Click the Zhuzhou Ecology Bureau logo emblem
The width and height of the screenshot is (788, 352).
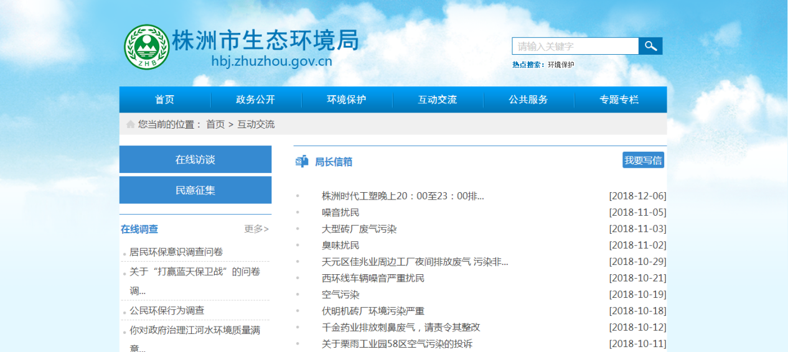(x=146, y=47)
